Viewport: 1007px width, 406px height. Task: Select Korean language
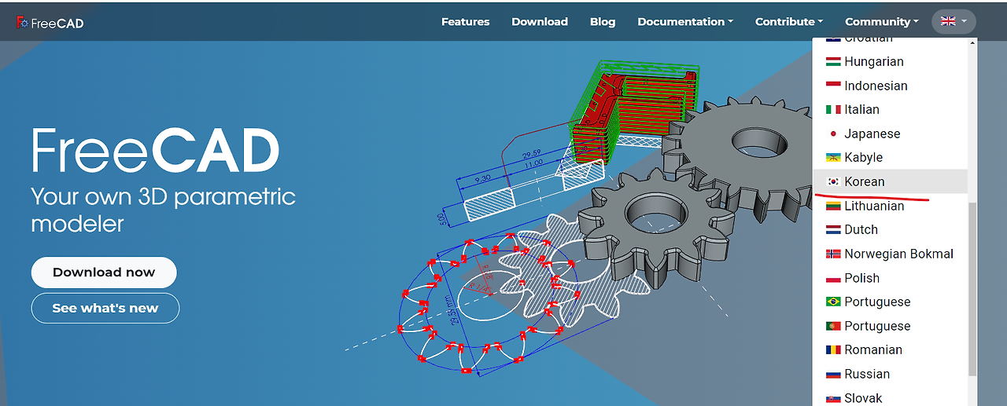891,181
